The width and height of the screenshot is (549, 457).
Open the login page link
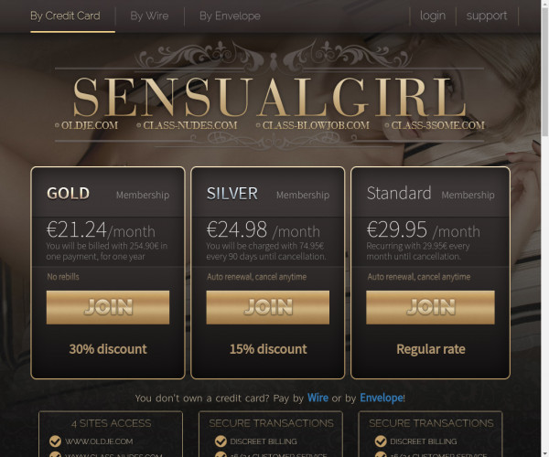point(433,16)
